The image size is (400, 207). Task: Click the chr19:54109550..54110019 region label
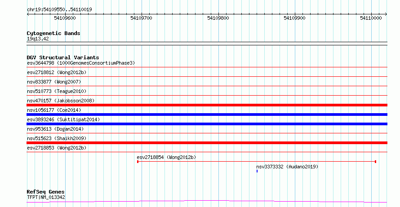coord(59,10)
